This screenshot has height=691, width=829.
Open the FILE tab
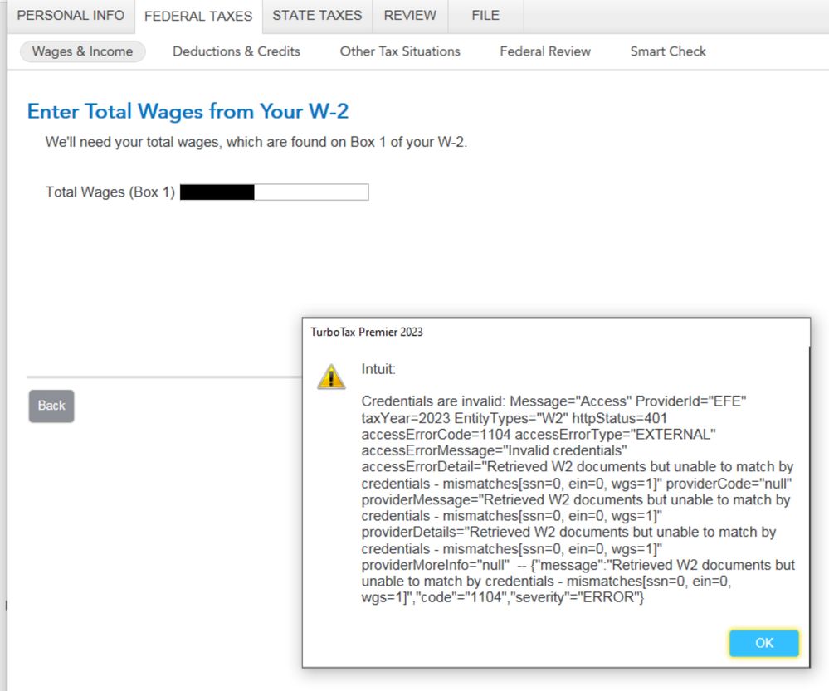pos(485,15)
